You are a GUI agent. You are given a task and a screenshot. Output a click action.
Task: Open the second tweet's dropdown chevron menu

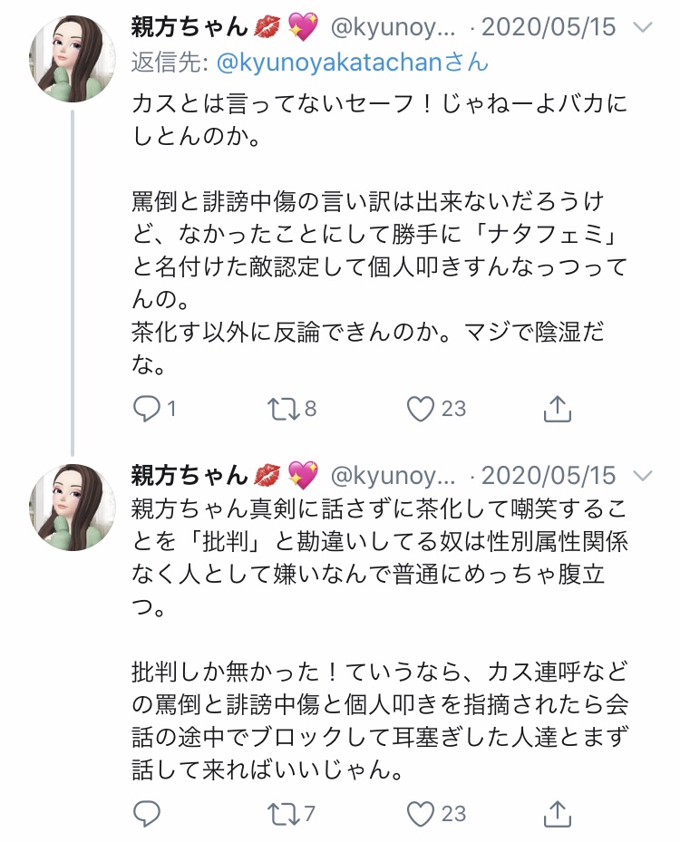pyautogui.click(x=642, y=475)
